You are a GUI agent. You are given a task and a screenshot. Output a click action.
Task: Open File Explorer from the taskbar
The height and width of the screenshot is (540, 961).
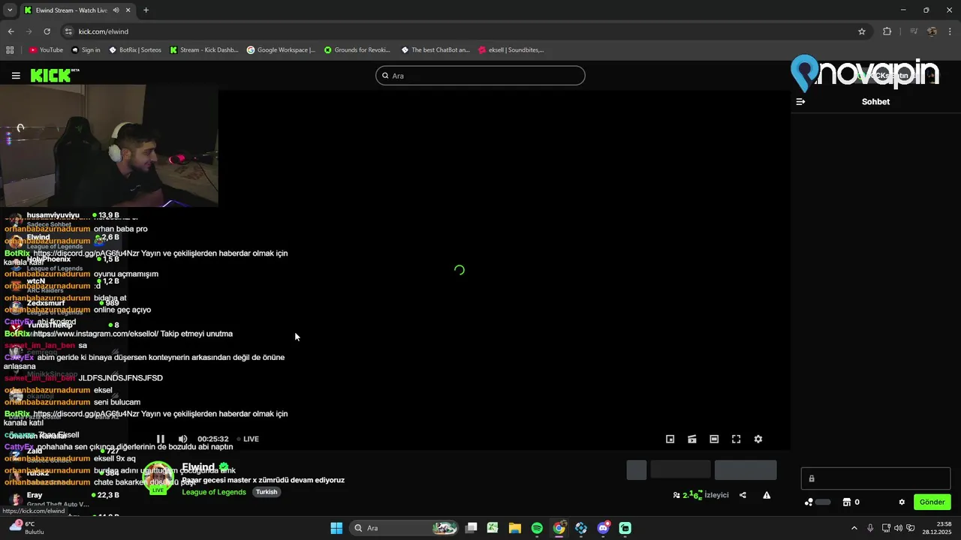[515, 528]
